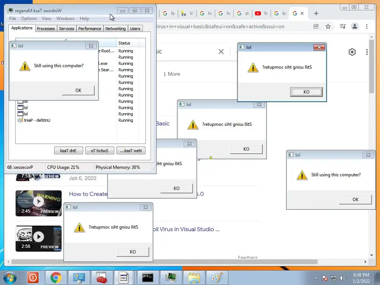Open Google search settings gear icon
Screen dimensions: 380x285
pyautogui.click(x=352, y=52)
